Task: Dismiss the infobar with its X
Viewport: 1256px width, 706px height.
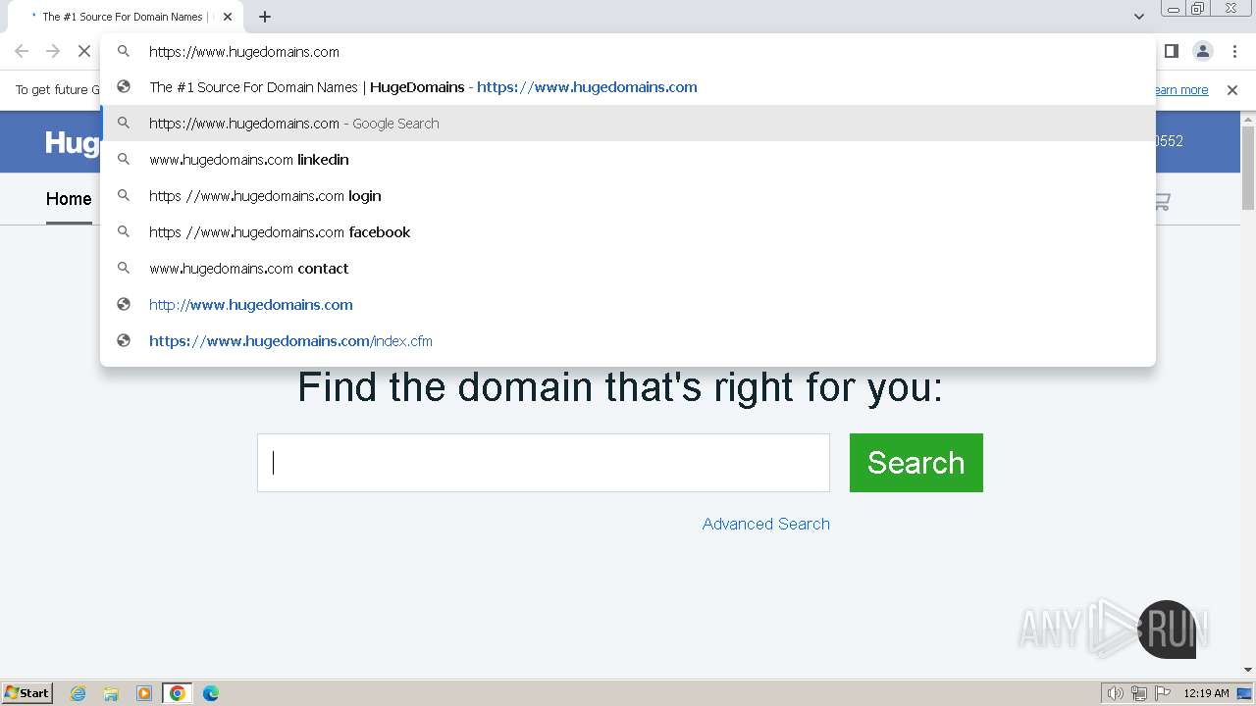Action: pyautogui.click(x=1232, y=90)
